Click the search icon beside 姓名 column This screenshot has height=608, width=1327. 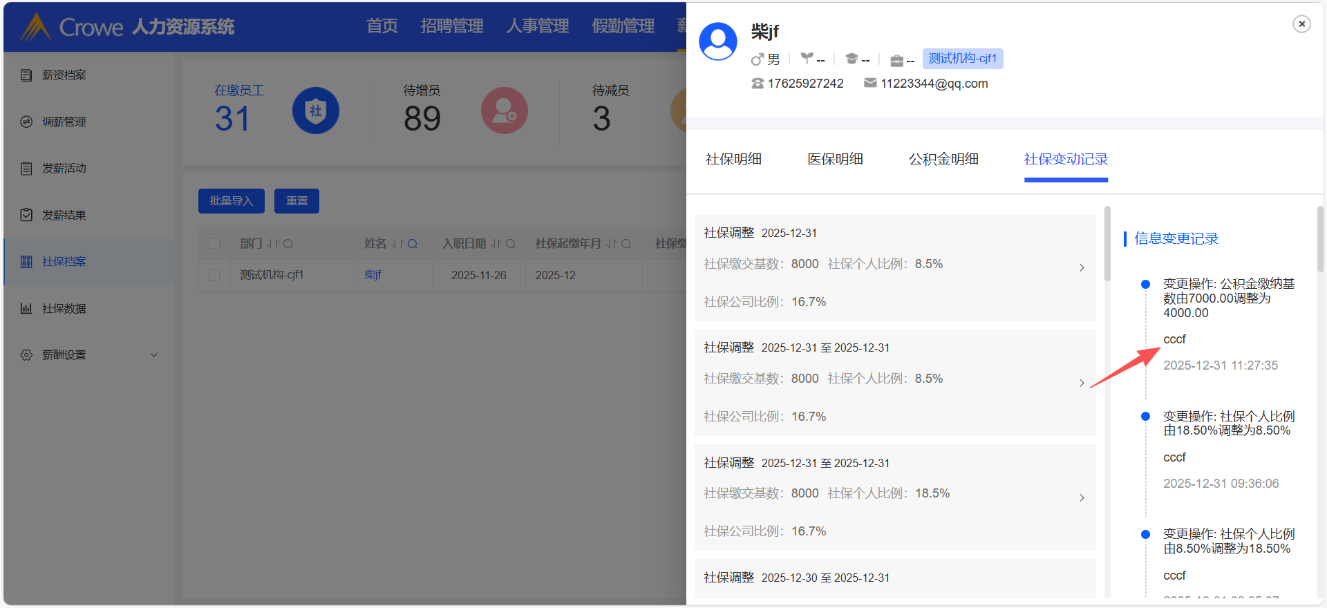(413, 244)
